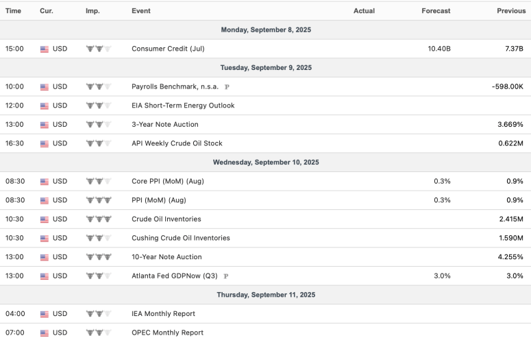Click the Imp. column header
Viewport: 531px width, 338px height.
(x=92, y=11)
